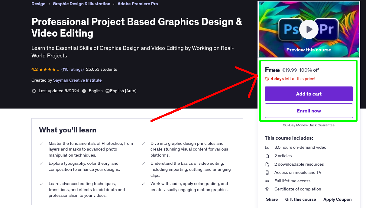Click the 30-Day Money-Back Guarantee text
Screen dimensions: 366x208
coord(309,125)
